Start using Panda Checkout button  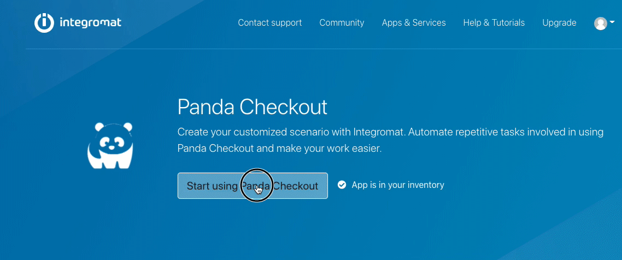pos(253,186)
